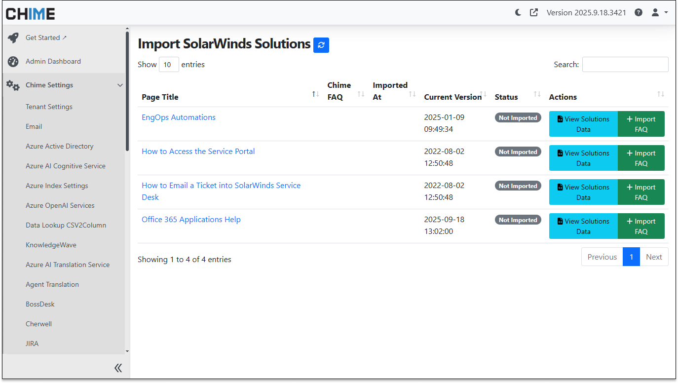Open How to Email a Ticket link

tap(221, 191)
